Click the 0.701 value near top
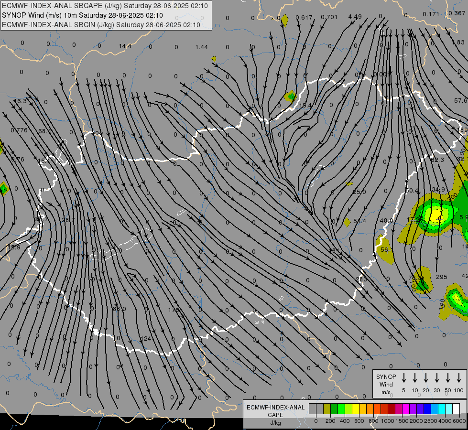Image resolution: width=468 pixels, height=430 pixels. (x=329, y=17)
